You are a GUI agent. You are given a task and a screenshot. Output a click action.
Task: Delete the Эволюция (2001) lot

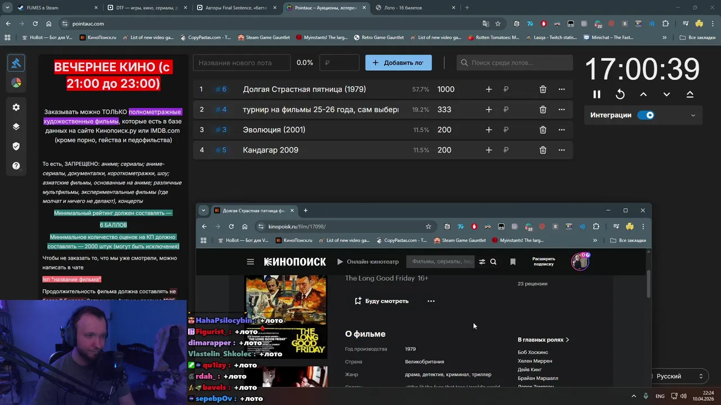pos(542,130)
